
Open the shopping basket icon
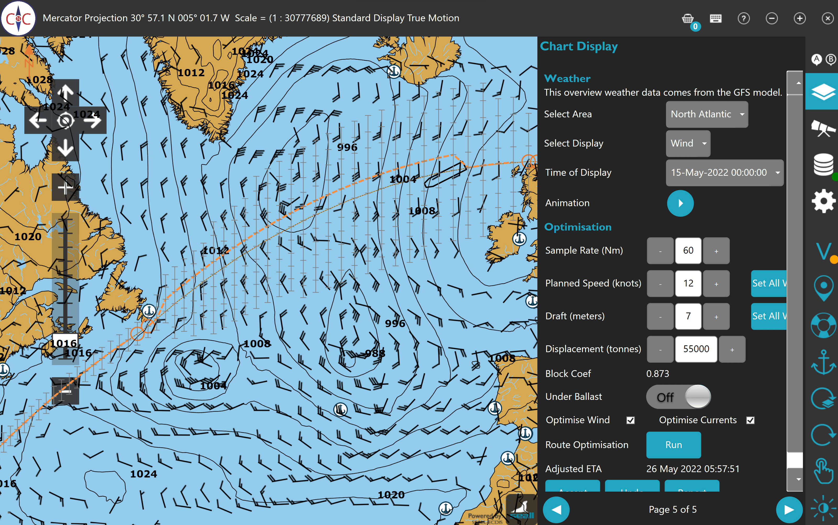click(x=687, y=18)
